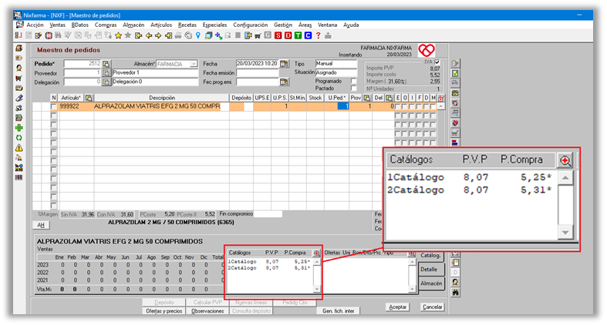This screenshot has height=325, width=607.
Task: Open the Almacén FARMACIA dropdown
Action: 194,64
